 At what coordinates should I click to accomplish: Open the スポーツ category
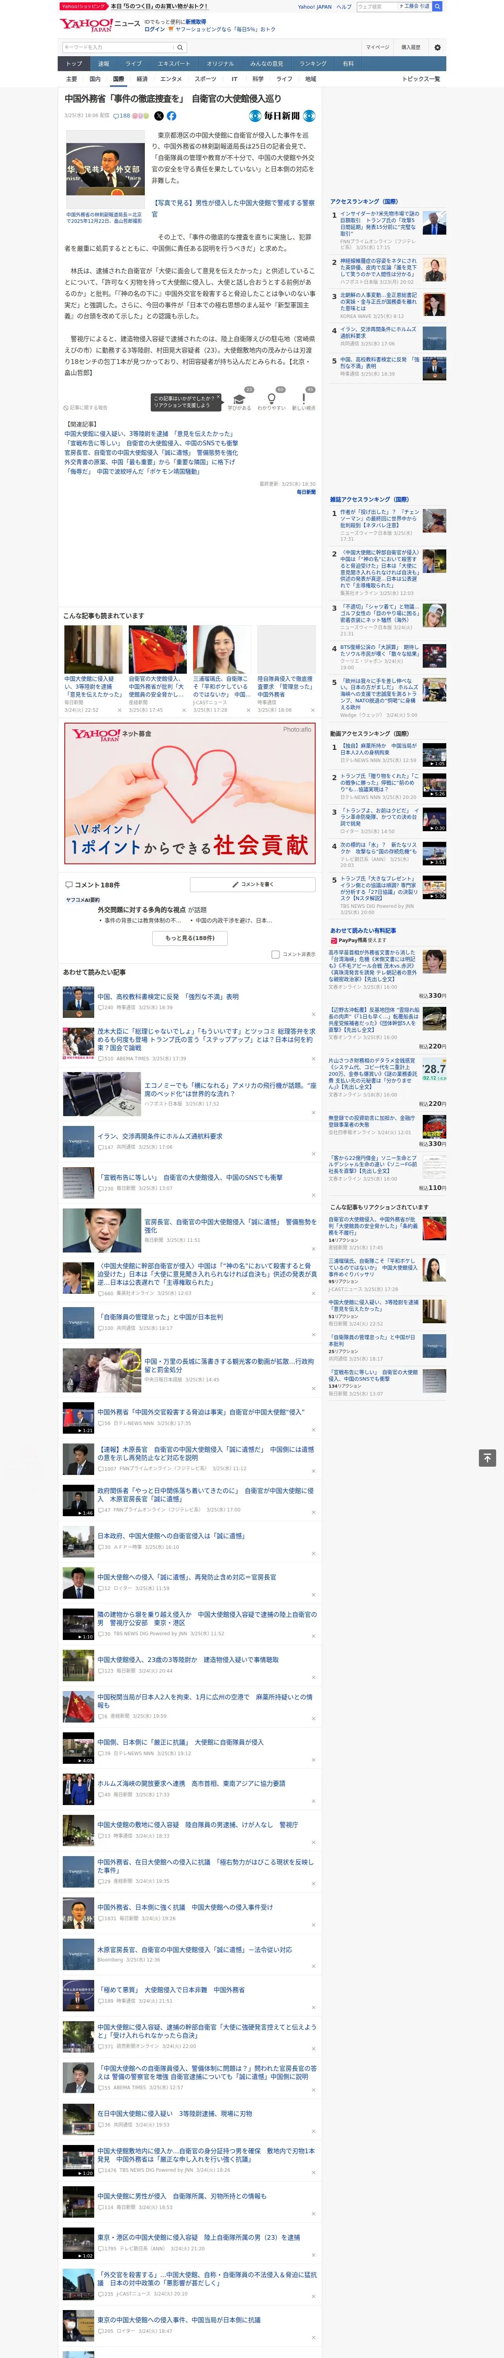tap(206, 79)
